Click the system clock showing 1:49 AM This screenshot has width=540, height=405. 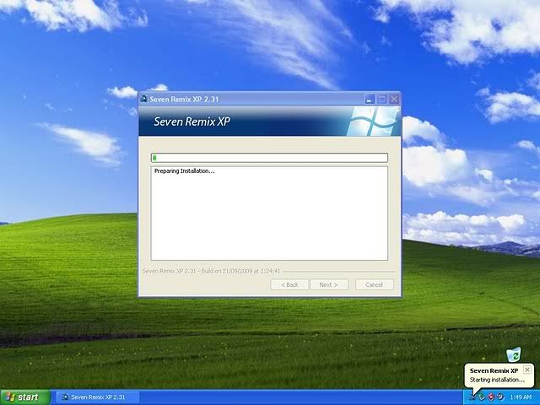click(521, 397)
